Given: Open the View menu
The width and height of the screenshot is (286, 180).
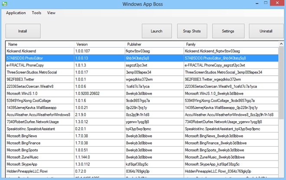Looking at the screenshot, I should (x=51, y=13).
